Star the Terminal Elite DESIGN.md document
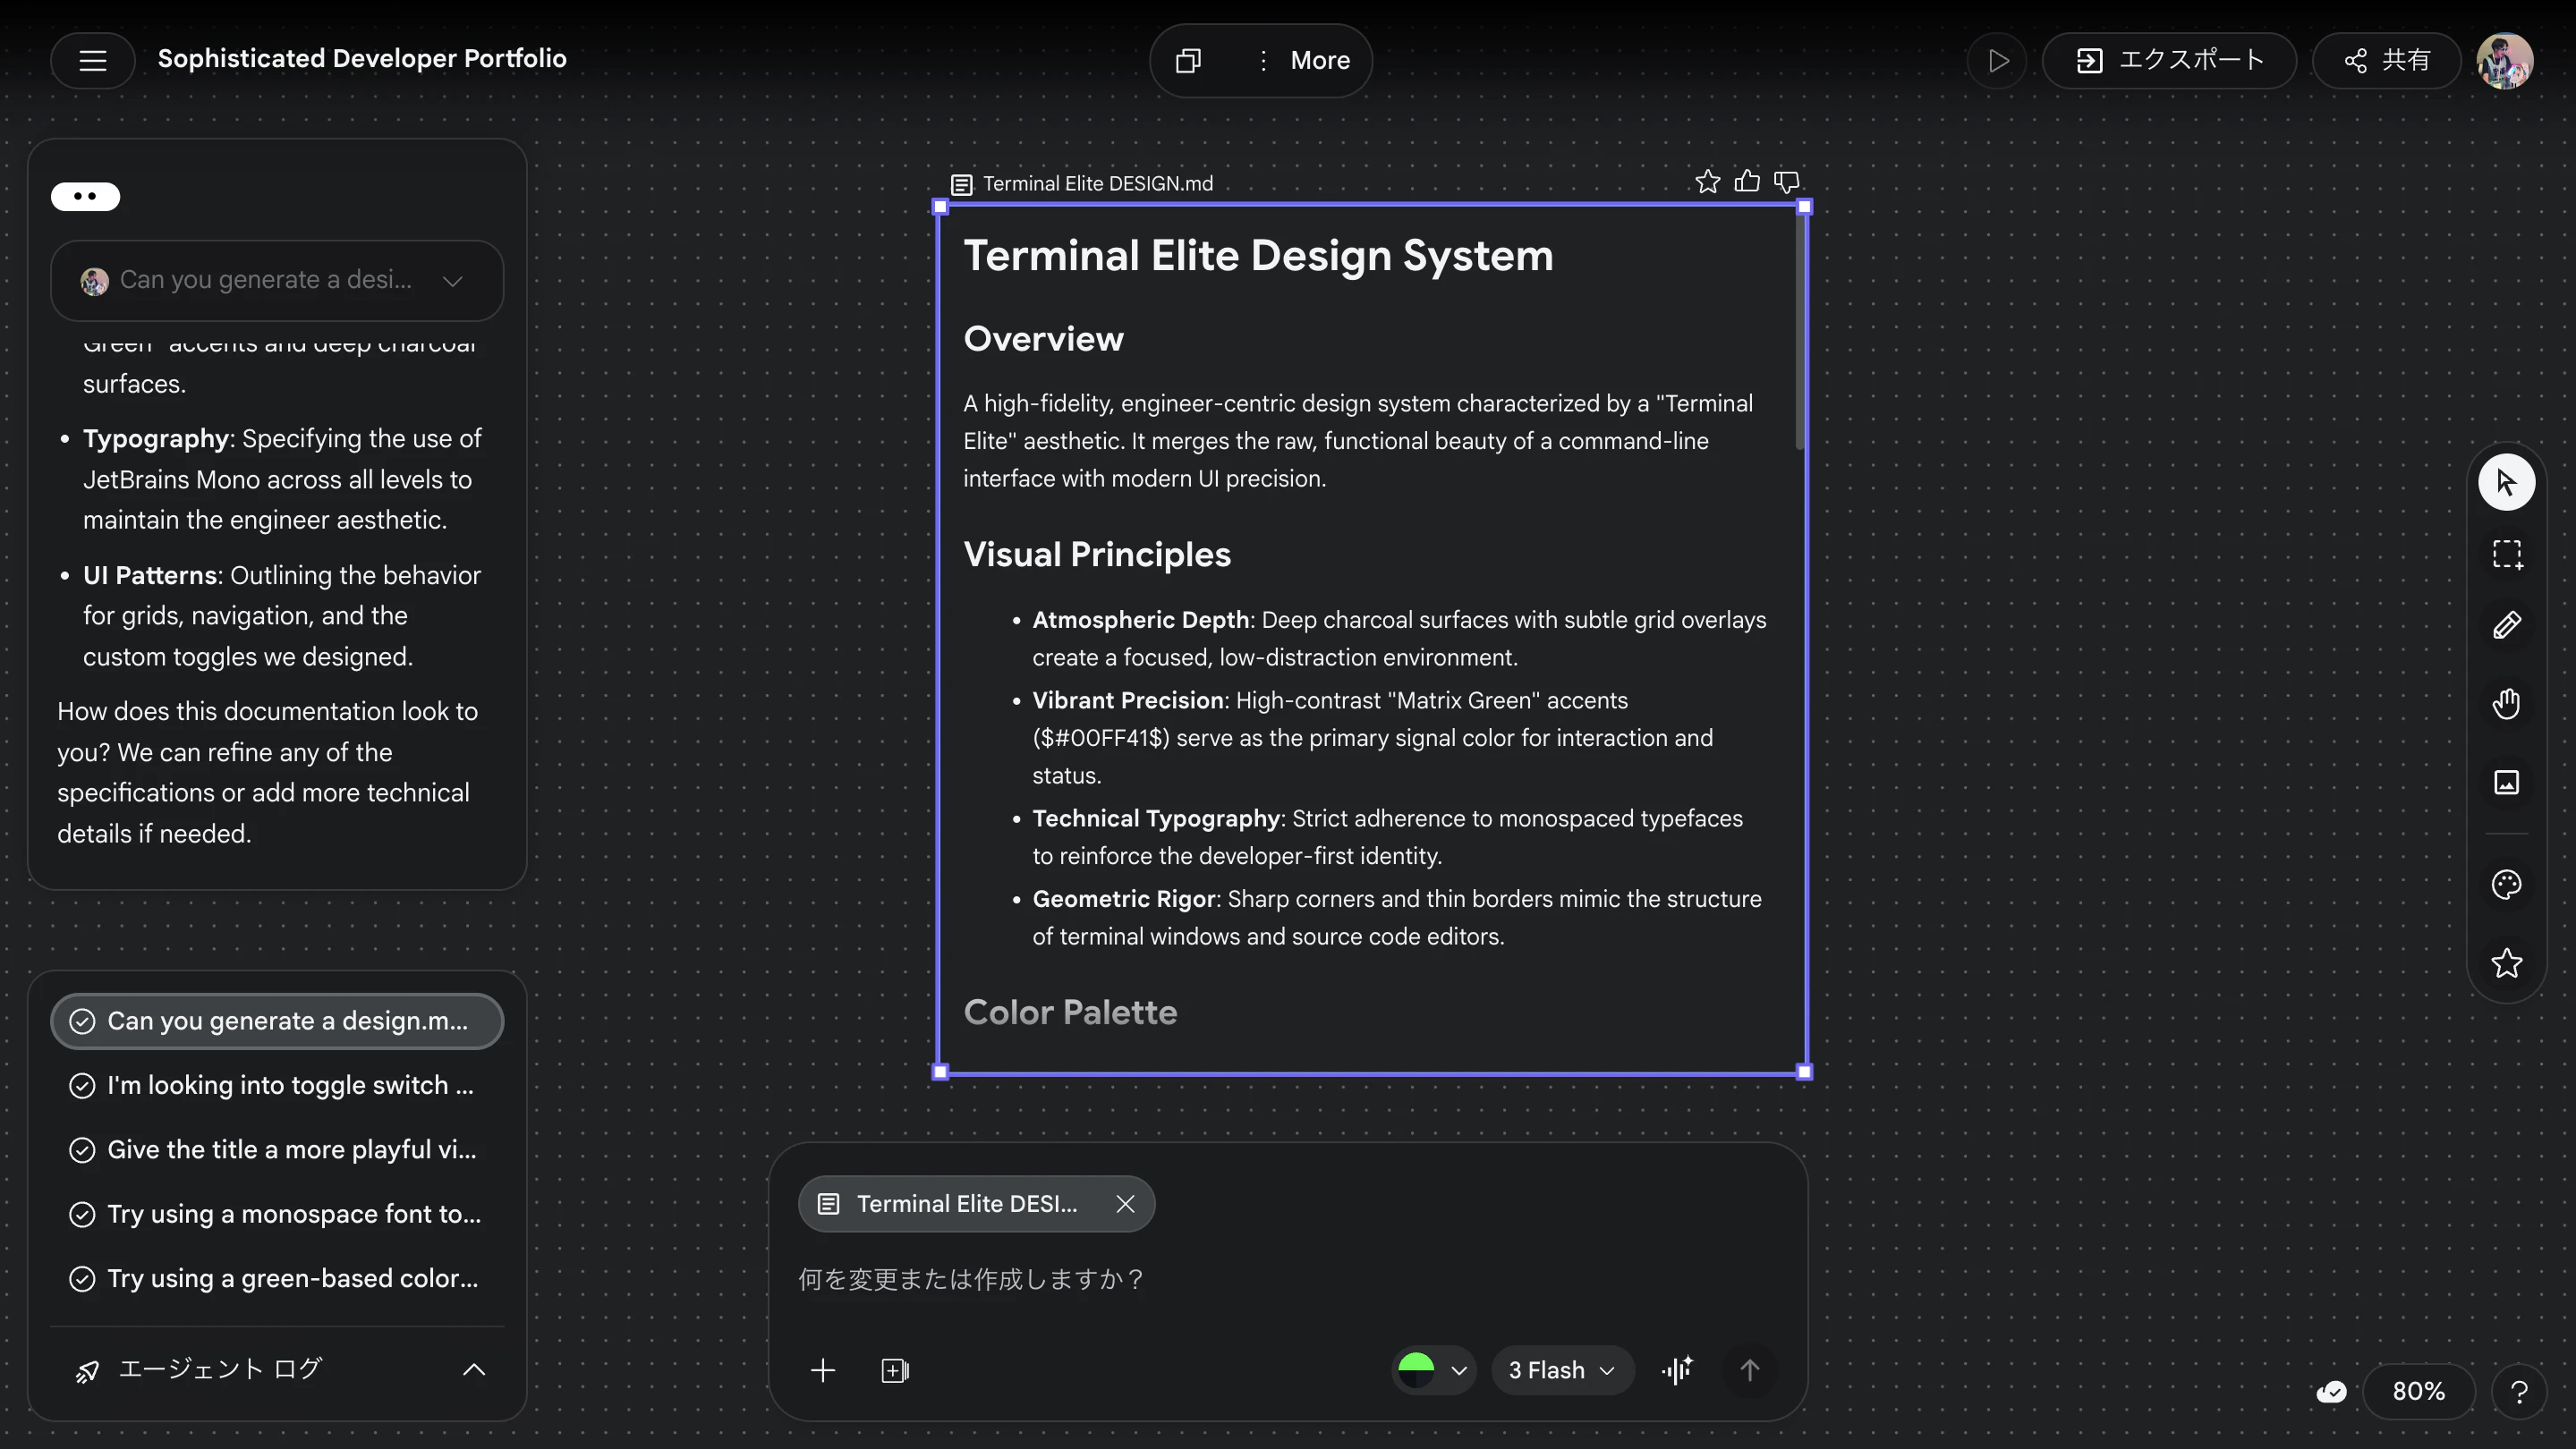This screenshot has height=1449, width=2576. click(x=1707, y=182)
